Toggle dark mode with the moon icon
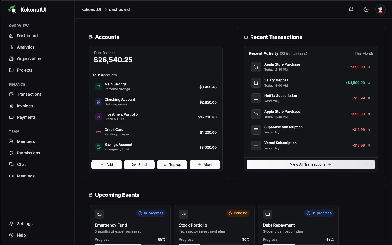392x245 pixels. tap(366, 9)
